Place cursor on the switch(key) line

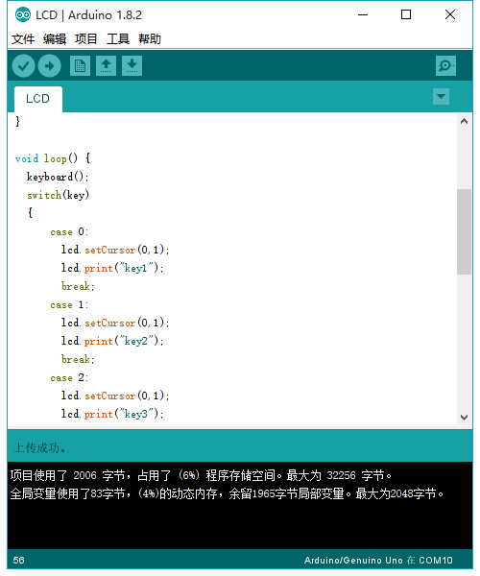click(x=58, y=195)
